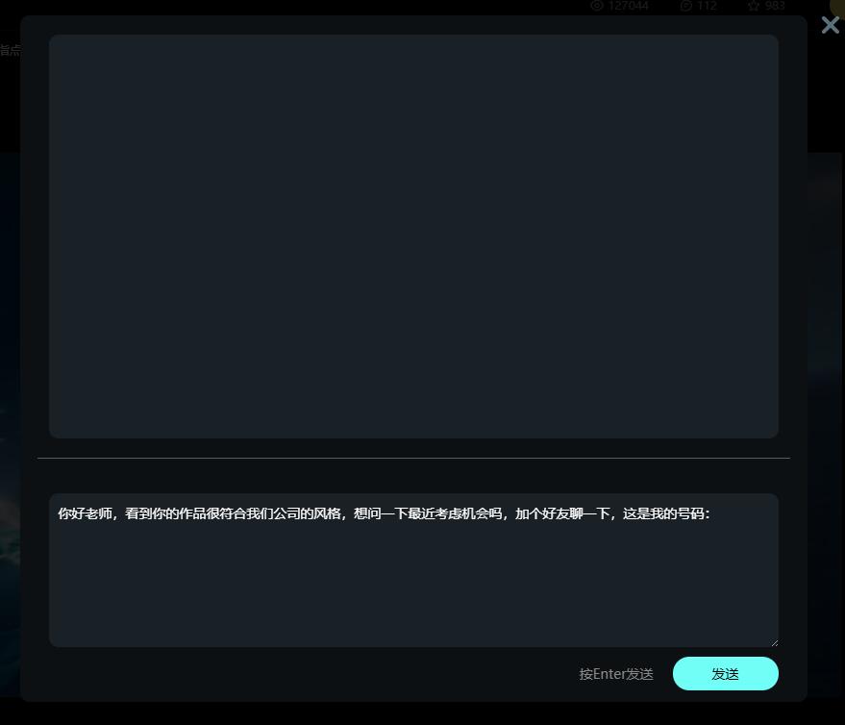845x725 pixels.
Task: Focus the message text input box
Action: 413,570
